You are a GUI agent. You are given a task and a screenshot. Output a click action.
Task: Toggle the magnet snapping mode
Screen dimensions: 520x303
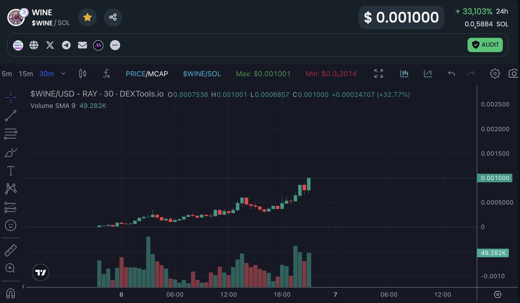point(11,293)
